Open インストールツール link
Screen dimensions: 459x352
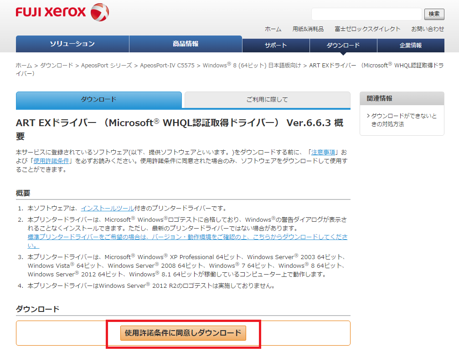coord(107,208)
